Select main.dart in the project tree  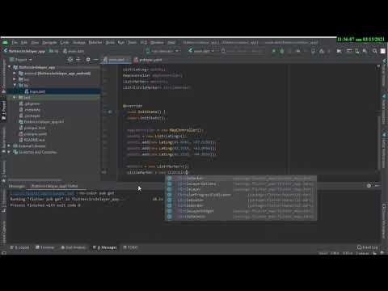(x=37, y=91)
